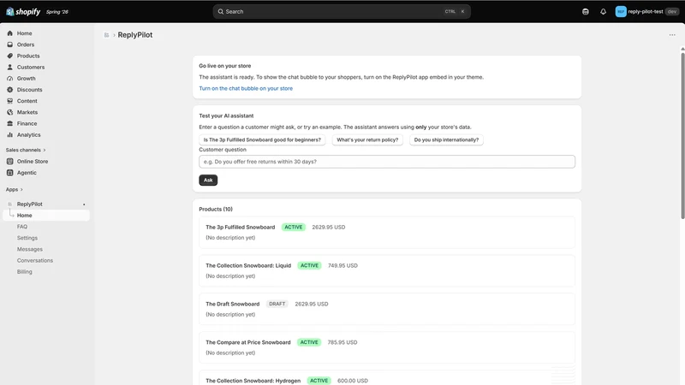Screen dimensions: 685x385
Task: Click Turn on the chat bubble link
Action: coord(246,88)
